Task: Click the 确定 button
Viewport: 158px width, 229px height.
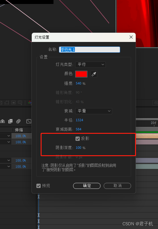Action: click(87, 186)
